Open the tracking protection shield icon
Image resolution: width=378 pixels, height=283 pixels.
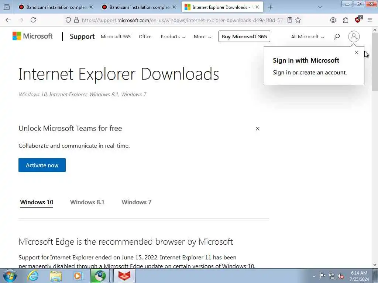(68, 20)
